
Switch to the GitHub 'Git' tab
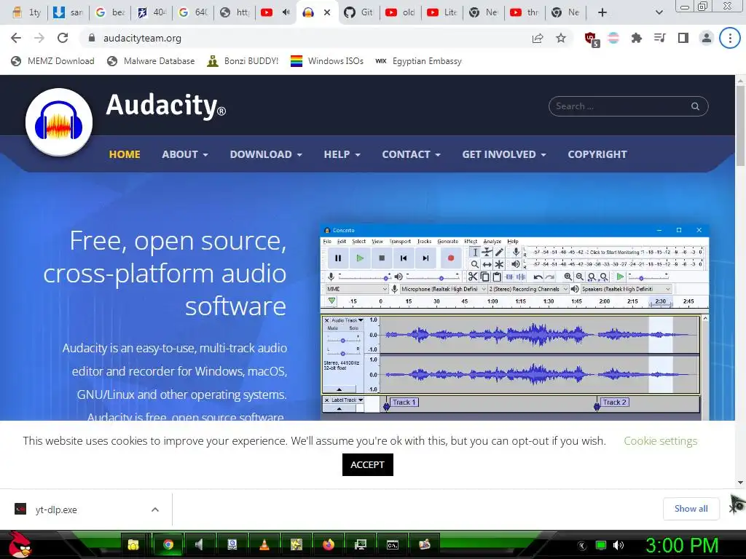358,12
